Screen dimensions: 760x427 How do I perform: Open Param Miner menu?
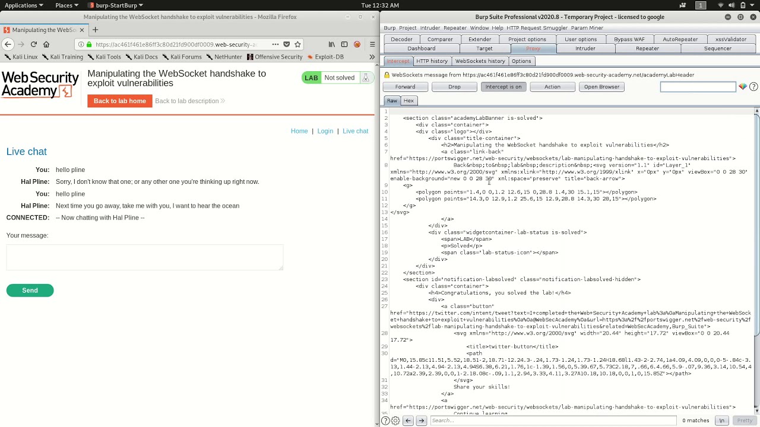(587, 28)
